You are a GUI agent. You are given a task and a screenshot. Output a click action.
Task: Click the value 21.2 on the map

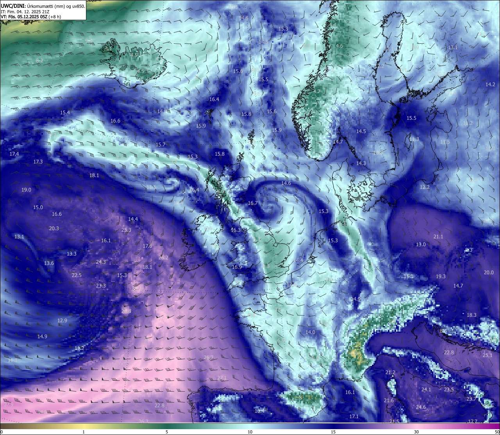click(390, 373)
